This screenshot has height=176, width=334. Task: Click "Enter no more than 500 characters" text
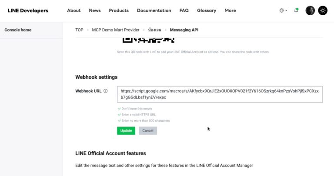146,120
